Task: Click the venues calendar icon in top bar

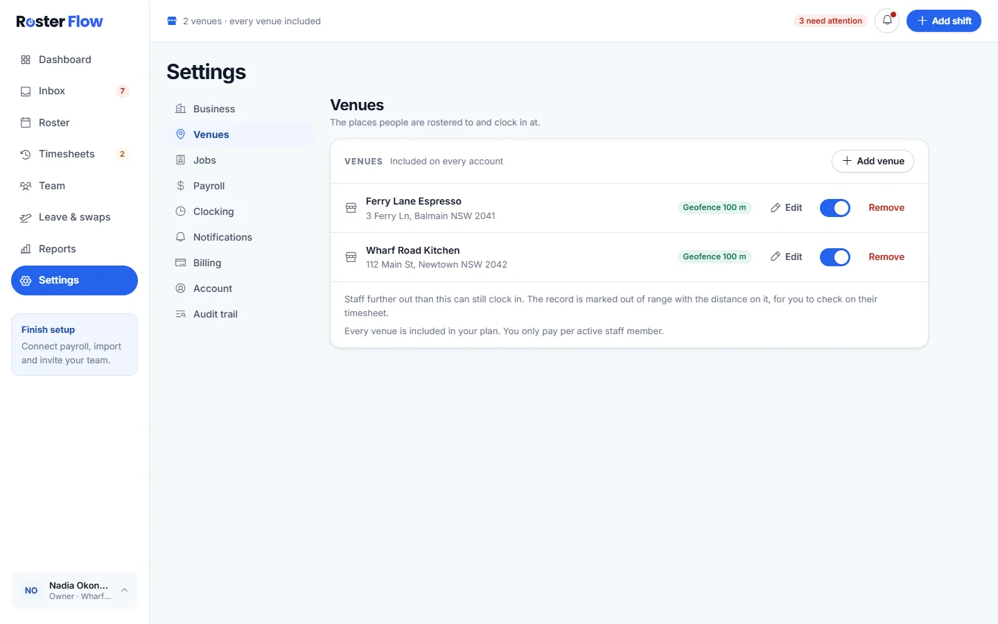Action: click(172, 21)
